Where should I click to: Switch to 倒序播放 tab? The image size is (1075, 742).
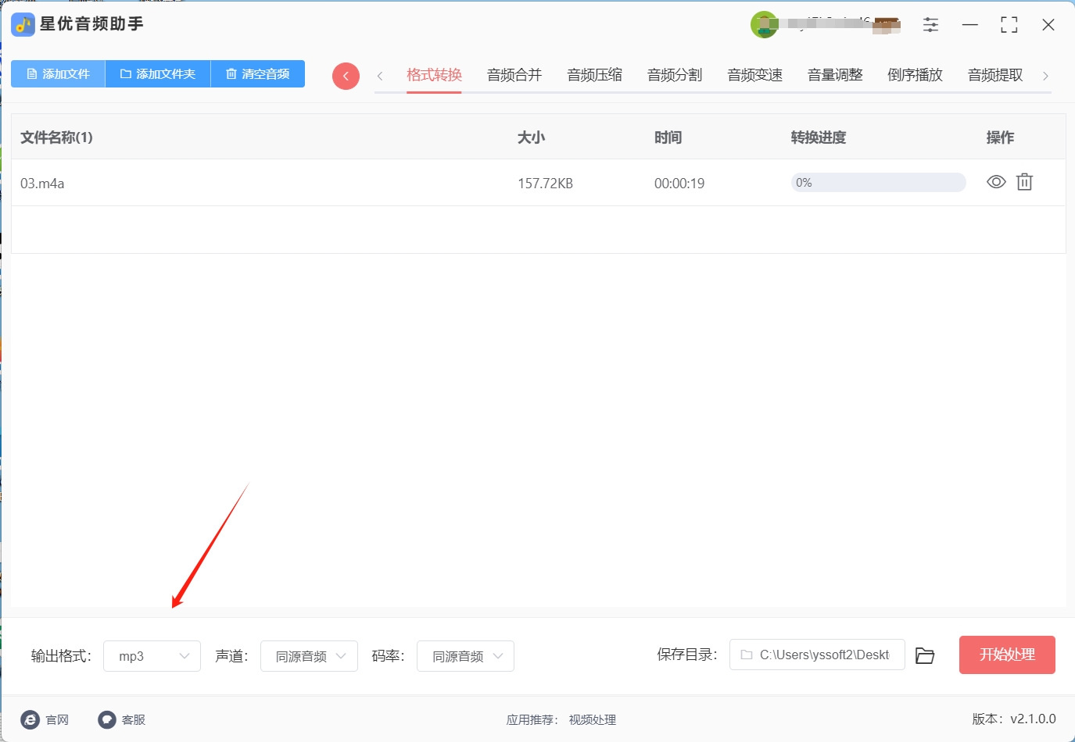coord(916,75)
